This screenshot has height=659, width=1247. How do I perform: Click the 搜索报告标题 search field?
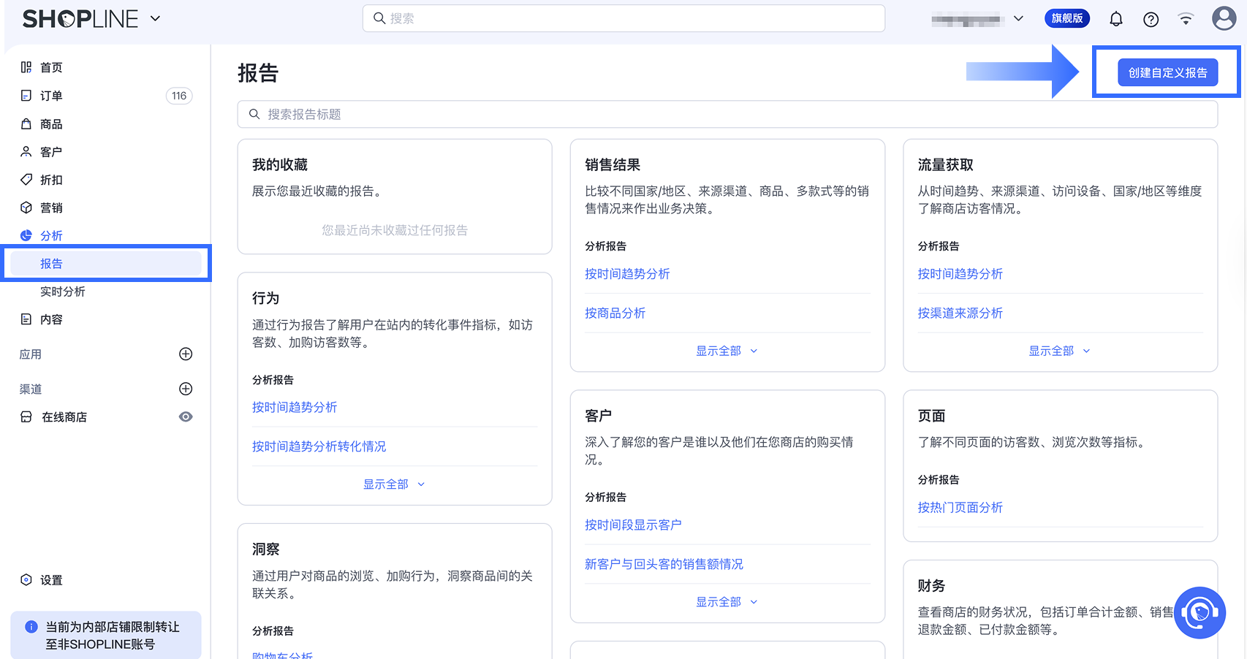[x=727, y=115]
